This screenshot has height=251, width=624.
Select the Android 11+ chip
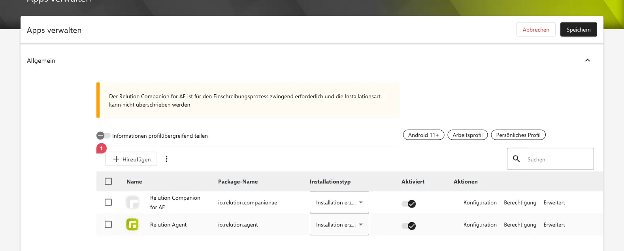424,135
